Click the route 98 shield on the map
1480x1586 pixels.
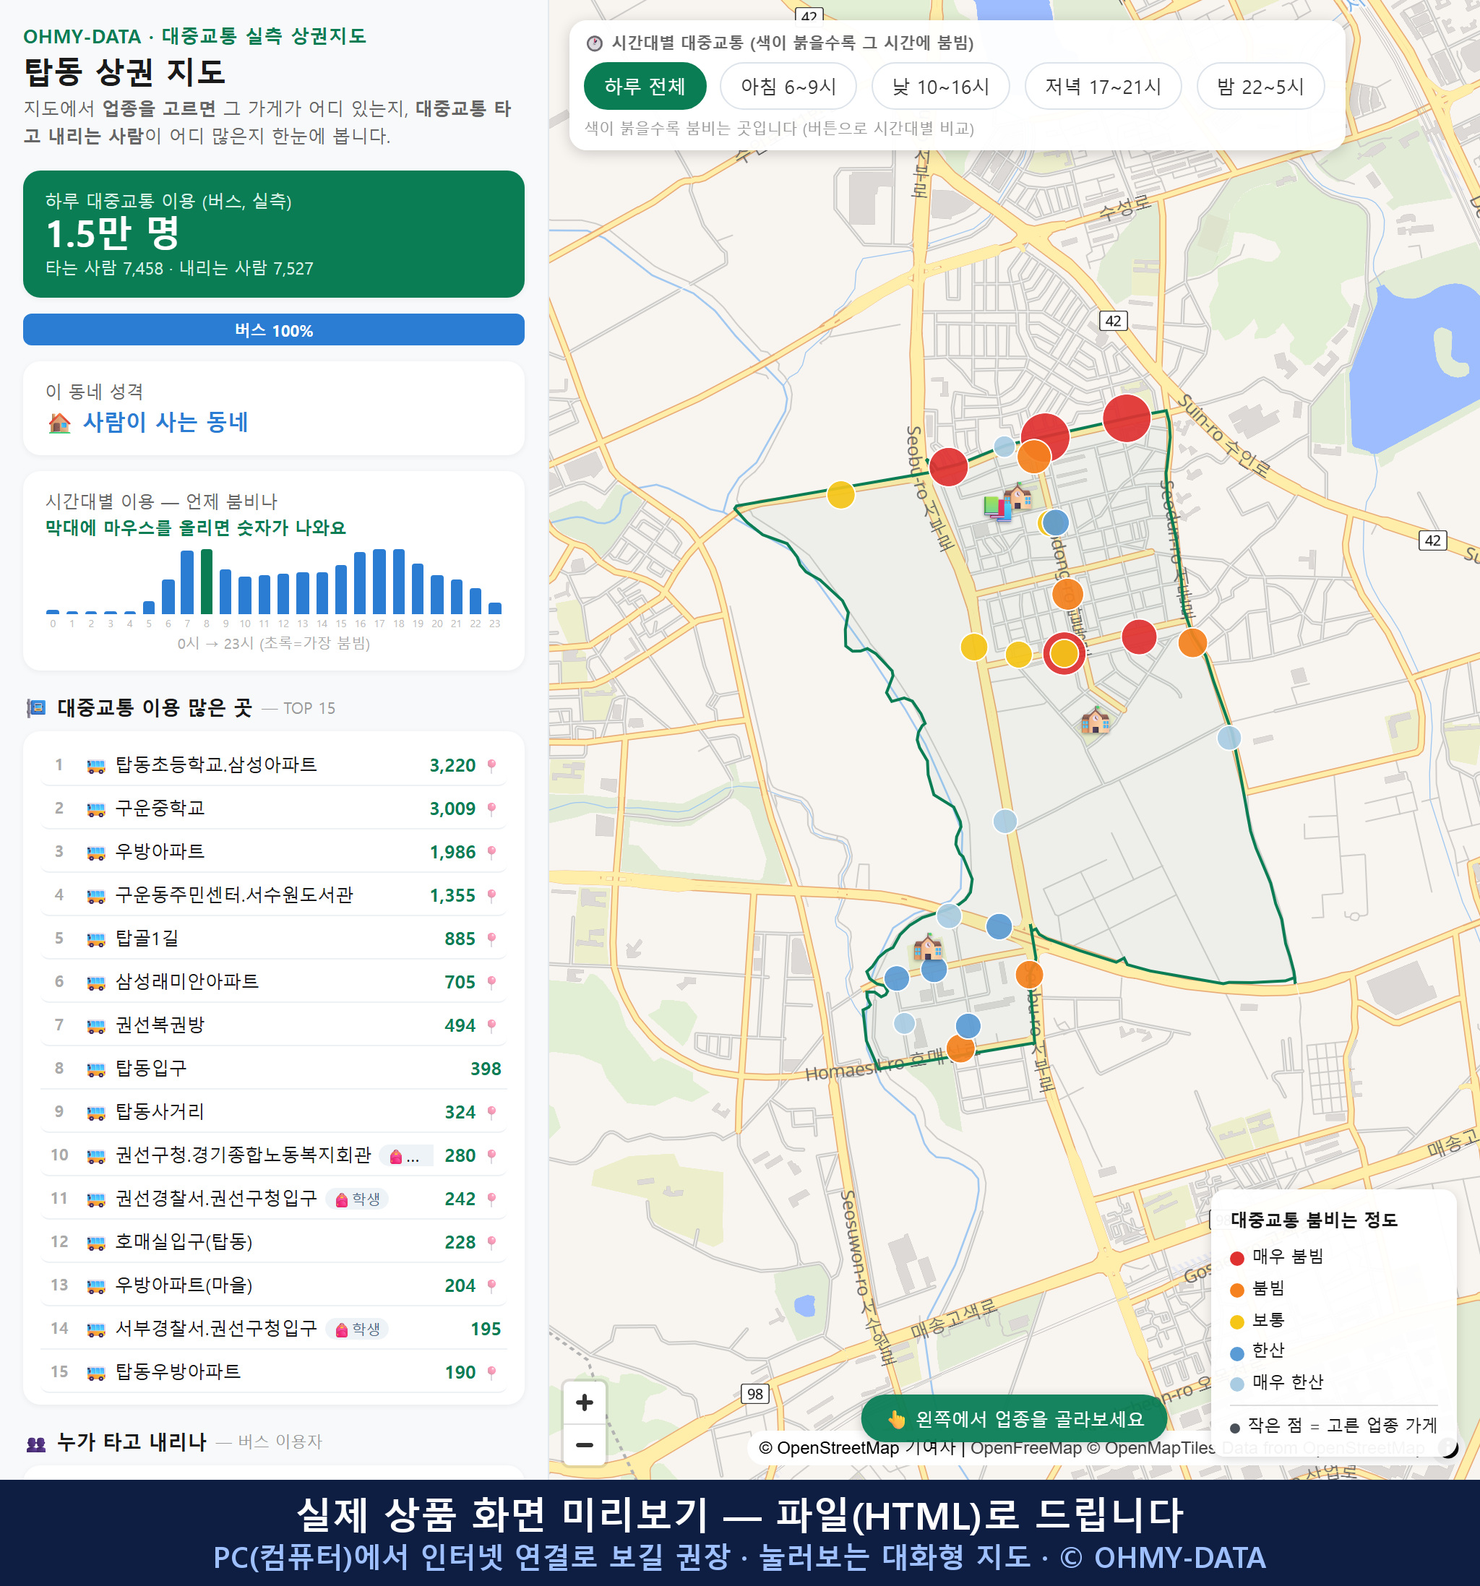754,1394
